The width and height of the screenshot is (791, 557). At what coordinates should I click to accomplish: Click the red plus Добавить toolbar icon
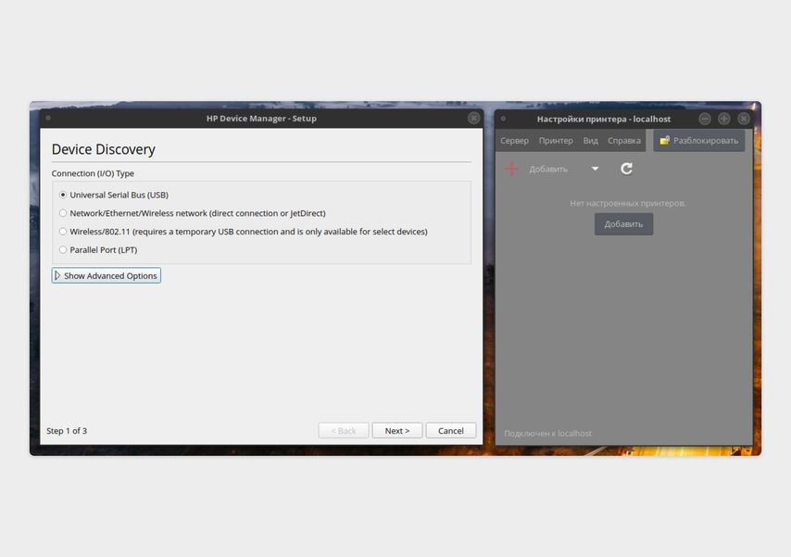point(511,170)
